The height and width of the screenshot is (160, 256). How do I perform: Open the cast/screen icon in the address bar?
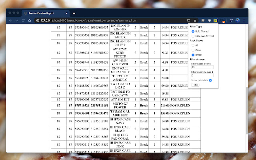pos(188,20)
